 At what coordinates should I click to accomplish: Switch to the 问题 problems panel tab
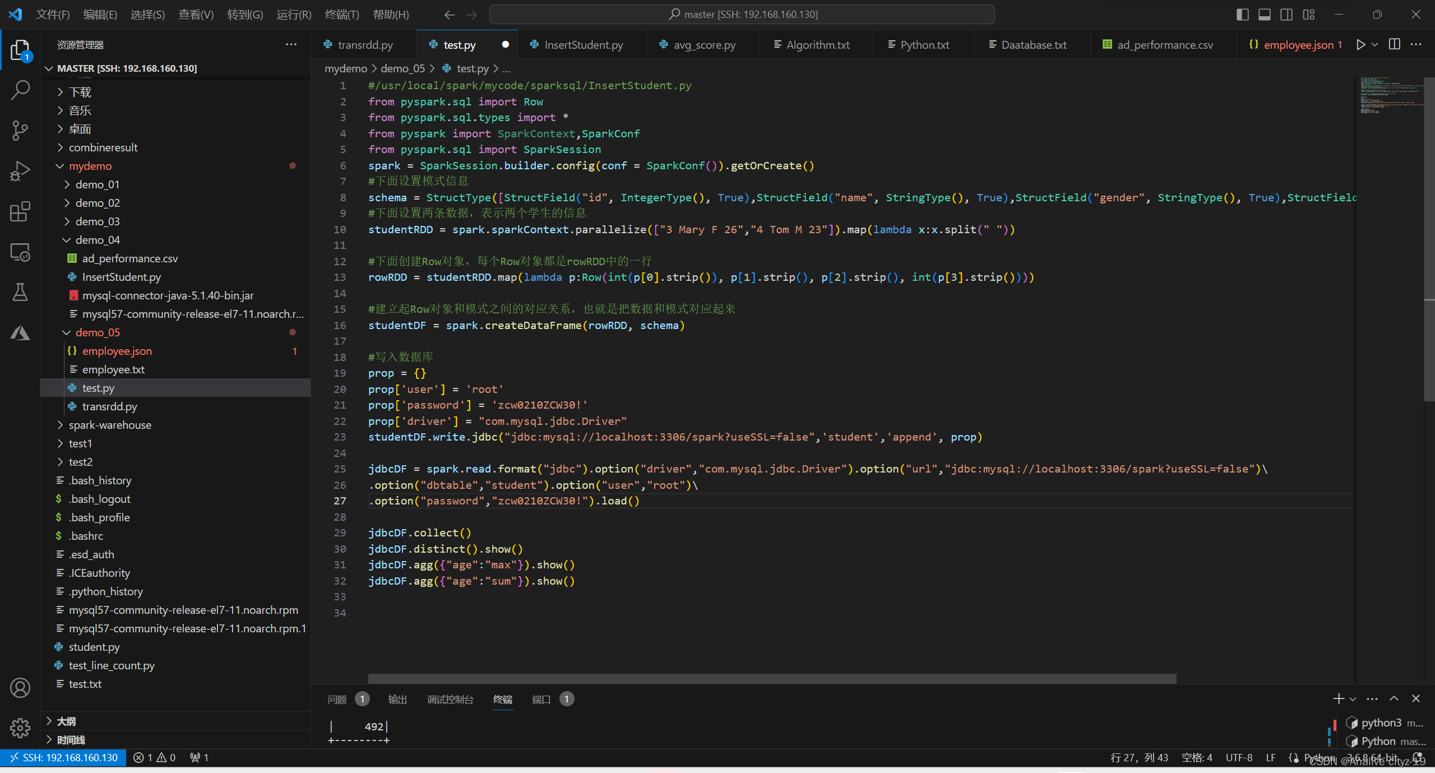348,699
